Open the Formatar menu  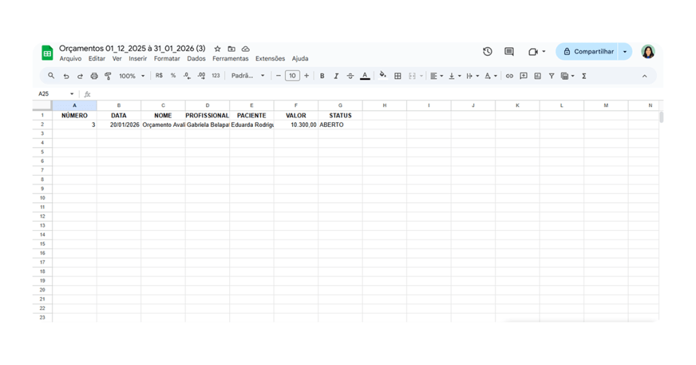point(167,59)
